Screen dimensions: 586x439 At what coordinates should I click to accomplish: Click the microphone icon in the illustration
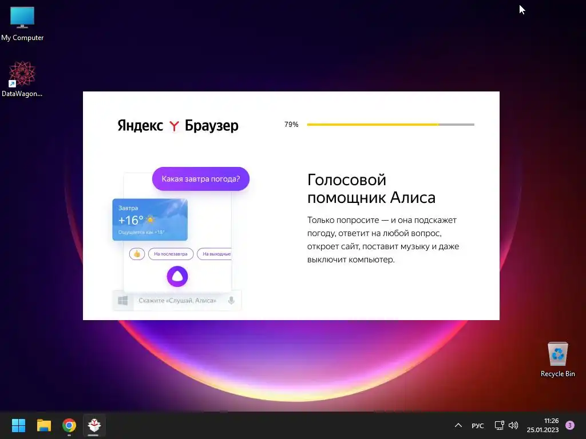click(231, 301)
